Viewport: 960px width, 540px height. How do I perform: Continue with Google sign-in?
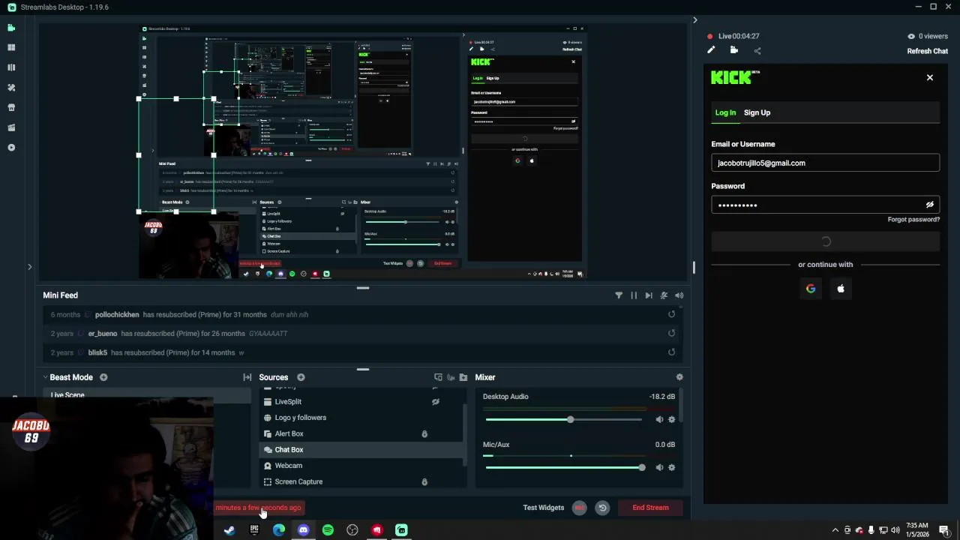pyautogui.click(x=811, y=289)
